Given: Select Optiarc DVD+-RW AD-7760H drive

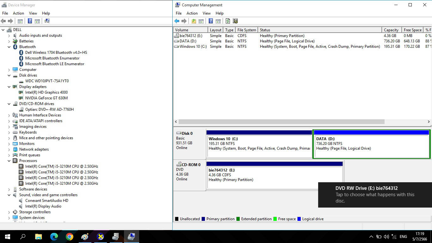Looking at the screenshot, I should point(49,109).
